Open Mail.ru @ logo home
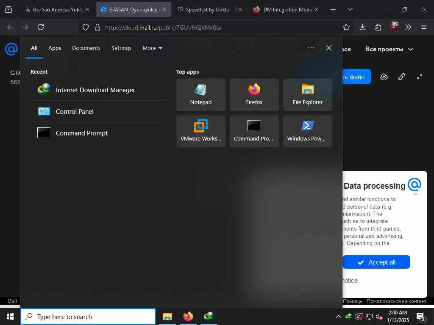 tap(11, 49)
